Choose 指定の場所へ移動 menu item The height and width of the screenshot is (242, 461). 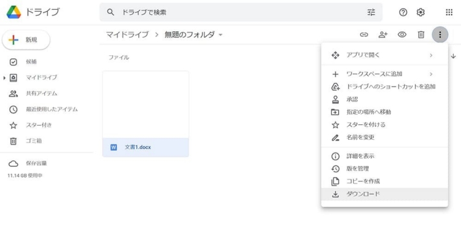[x=384, y=112]
